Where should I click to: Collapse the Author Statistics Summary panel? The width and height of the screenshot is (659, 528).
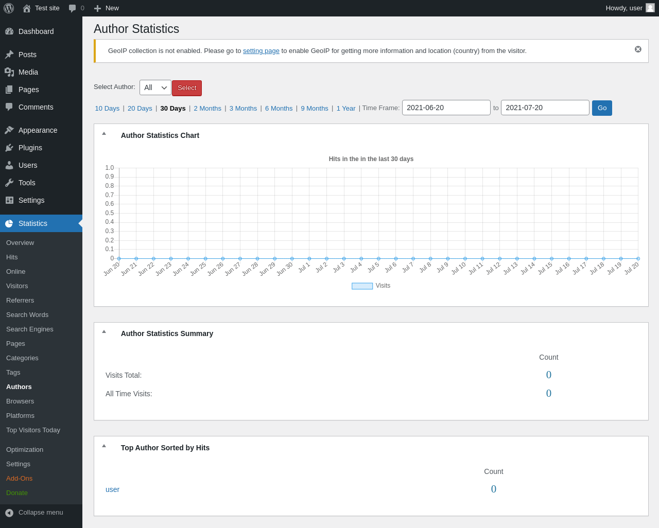tap(104, 332)
